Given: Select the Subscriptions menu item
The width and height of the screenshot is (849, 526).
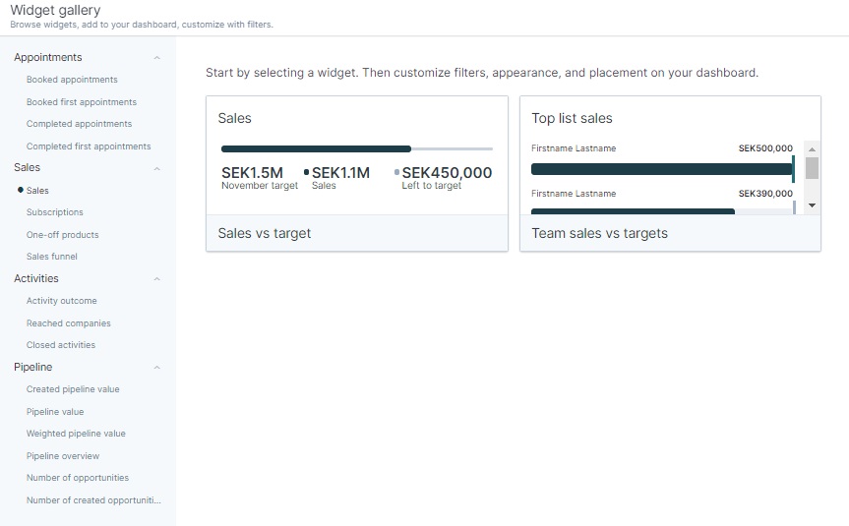Looking at the screenshot, I should tap(55, 212).
